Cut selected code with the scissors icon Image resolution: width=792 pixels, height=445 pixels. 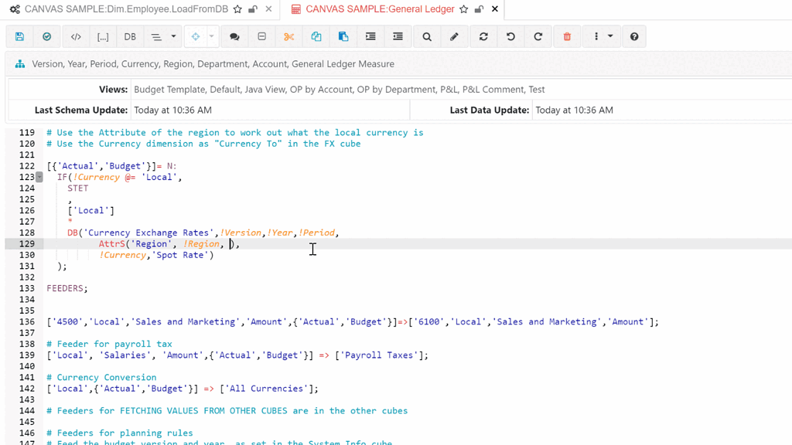click(x=288, y=36)
